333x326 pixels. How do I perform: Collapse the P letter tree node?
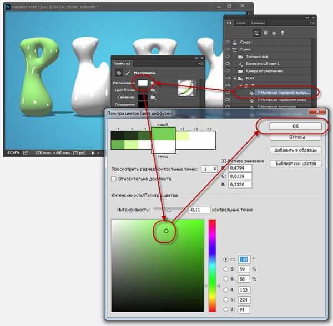coord(241,85)
